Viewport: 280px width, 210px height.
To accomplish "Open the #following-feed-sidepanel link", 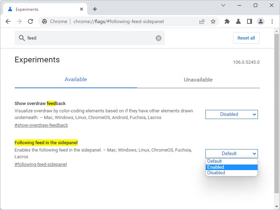I will (x=40, y=164).
